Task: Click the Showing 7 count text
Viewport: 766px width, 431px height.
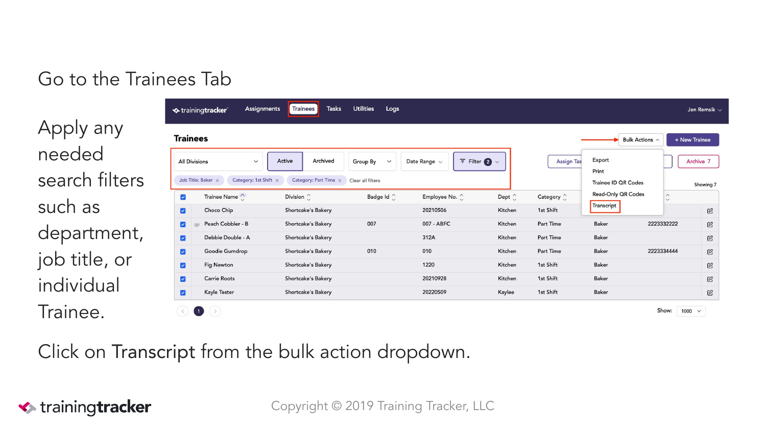Action: (705, 185)
